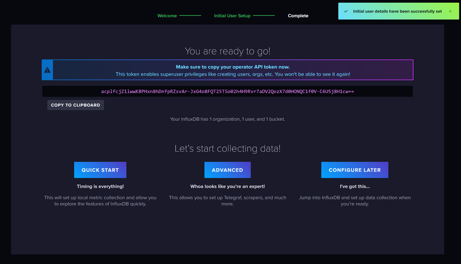Click the 'Jump into InfluxDB' description text
461x264 pixels.
[x=355, y=201]
